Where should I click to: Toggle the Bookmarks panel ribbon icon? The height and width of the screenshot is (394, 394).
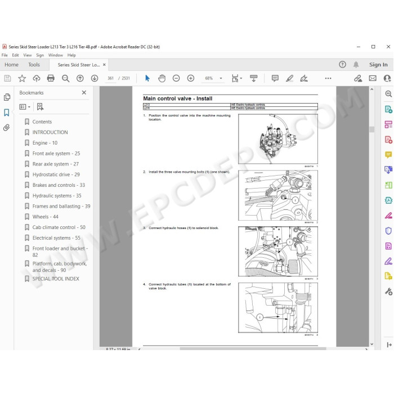pyautogui.click(x=7, y=113)
